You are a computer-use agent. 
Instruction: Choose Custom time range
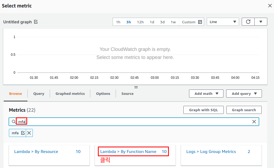coord(189,22)
